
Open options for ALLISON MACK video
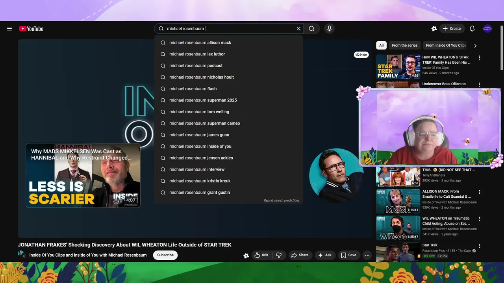tap(480, 192)
